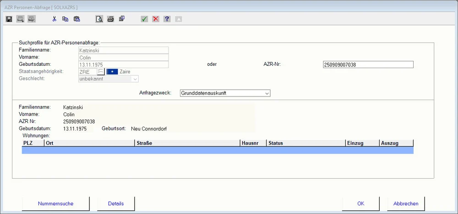Open help with the question mark icon
The image size is (458, 214).
pos(167,19)
